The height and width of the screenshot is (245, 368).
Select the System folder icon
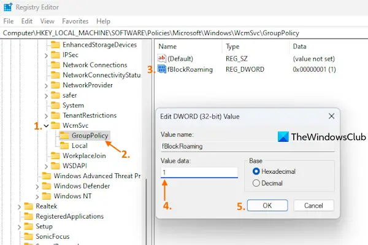(x=55, y=106)
